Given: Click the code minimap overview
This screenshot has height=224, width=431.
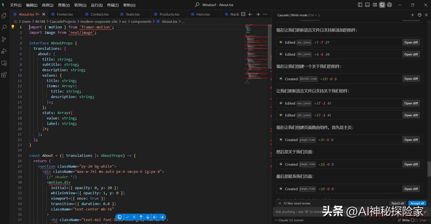Looking at the screenshot, I should pyautogui.click(x=256, y=54).
